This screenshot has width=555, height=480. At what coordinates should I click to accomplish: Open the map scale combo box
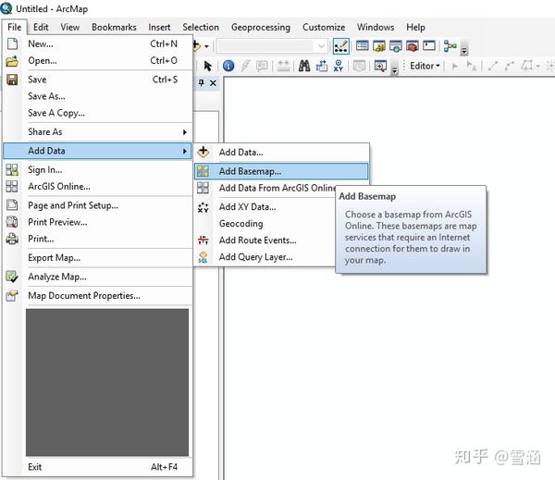click(272, 46)
